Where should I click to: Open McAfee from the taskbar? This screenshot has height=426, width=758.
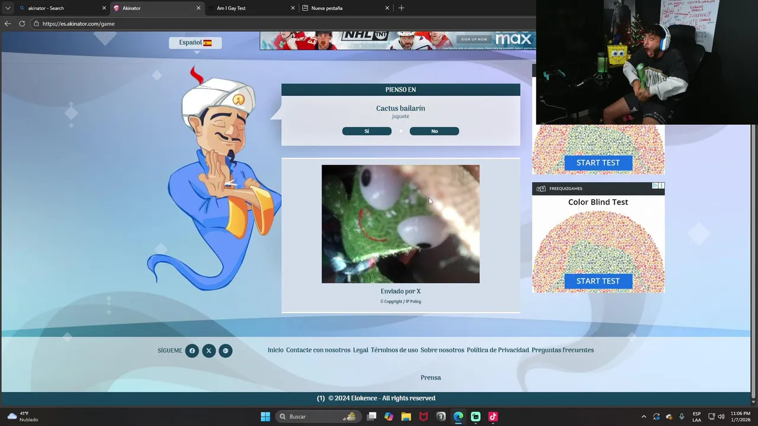[423, 417]
